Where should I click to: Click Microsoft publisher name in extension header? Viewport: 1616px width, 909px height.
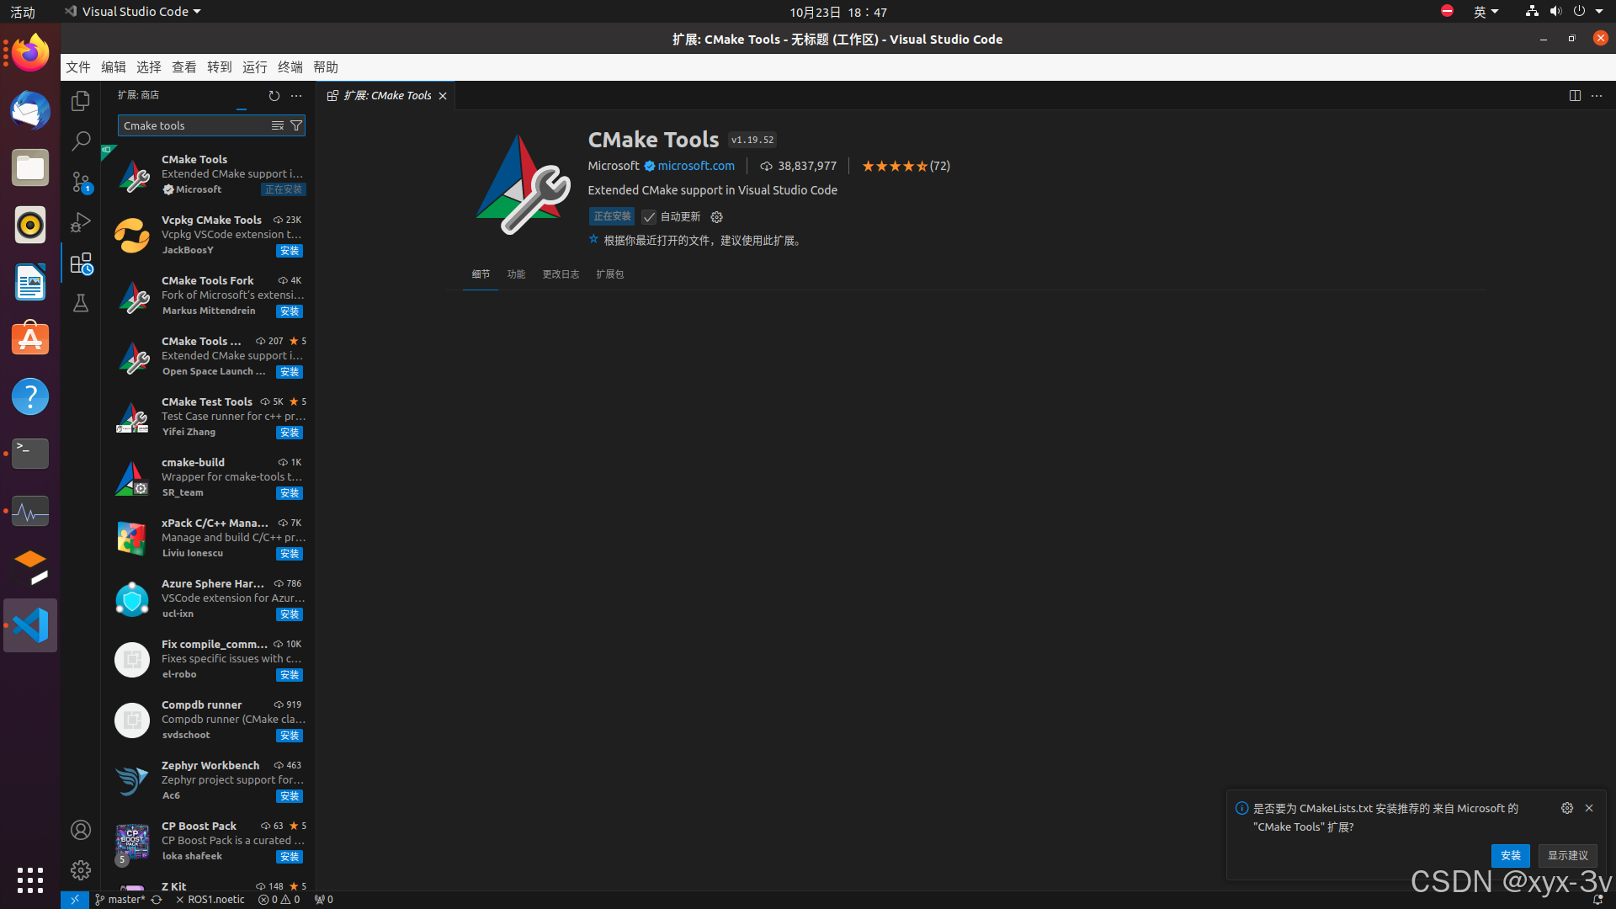(614, 167)
